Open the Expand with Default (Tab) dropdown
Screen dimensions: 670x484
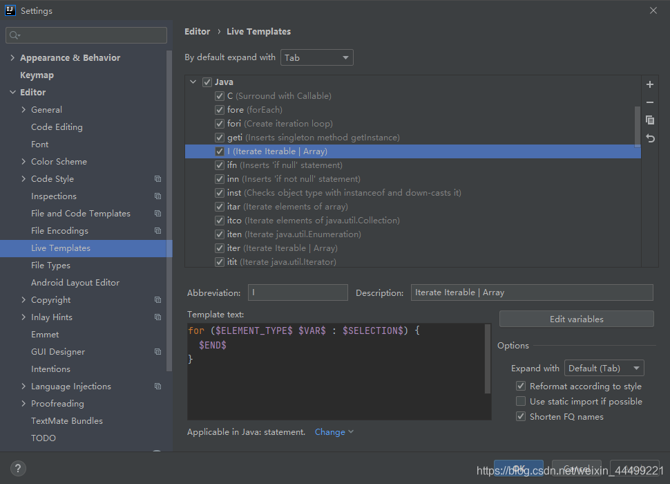604,368
